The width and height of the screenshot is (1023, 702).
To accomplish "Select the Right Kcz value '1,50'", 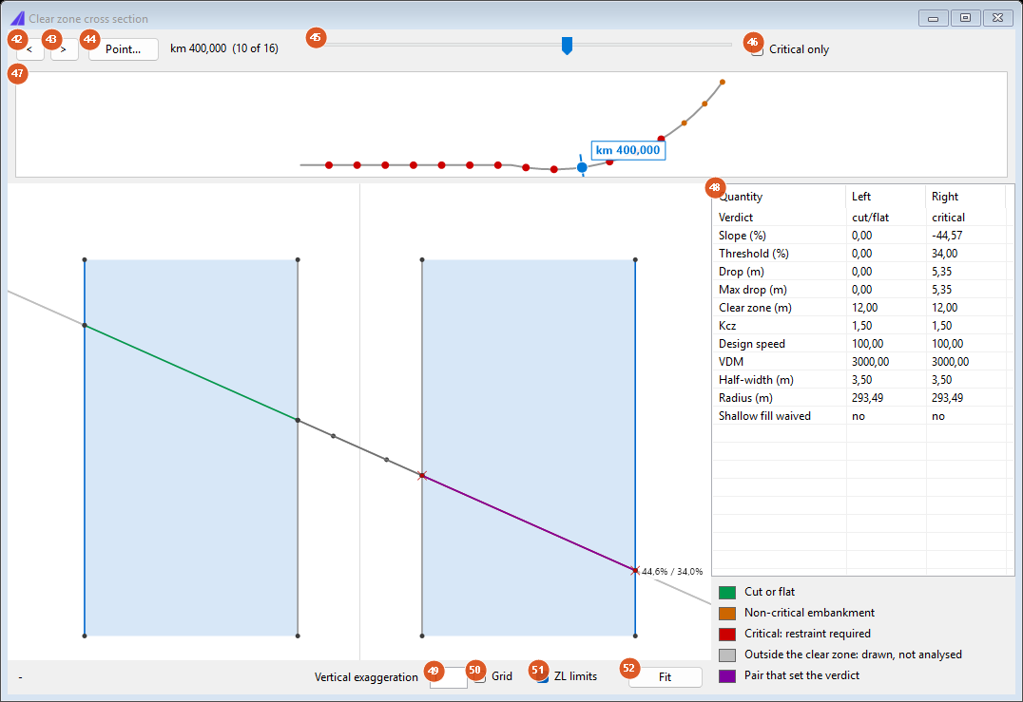I will pyautogui.click(x=941, y=326).
